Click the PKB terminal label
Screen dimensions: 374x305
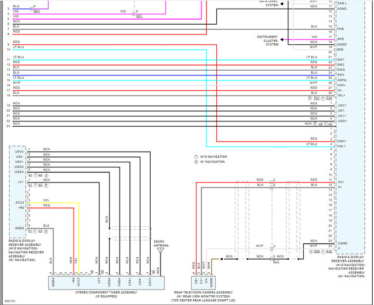click(x=341, y=29)
